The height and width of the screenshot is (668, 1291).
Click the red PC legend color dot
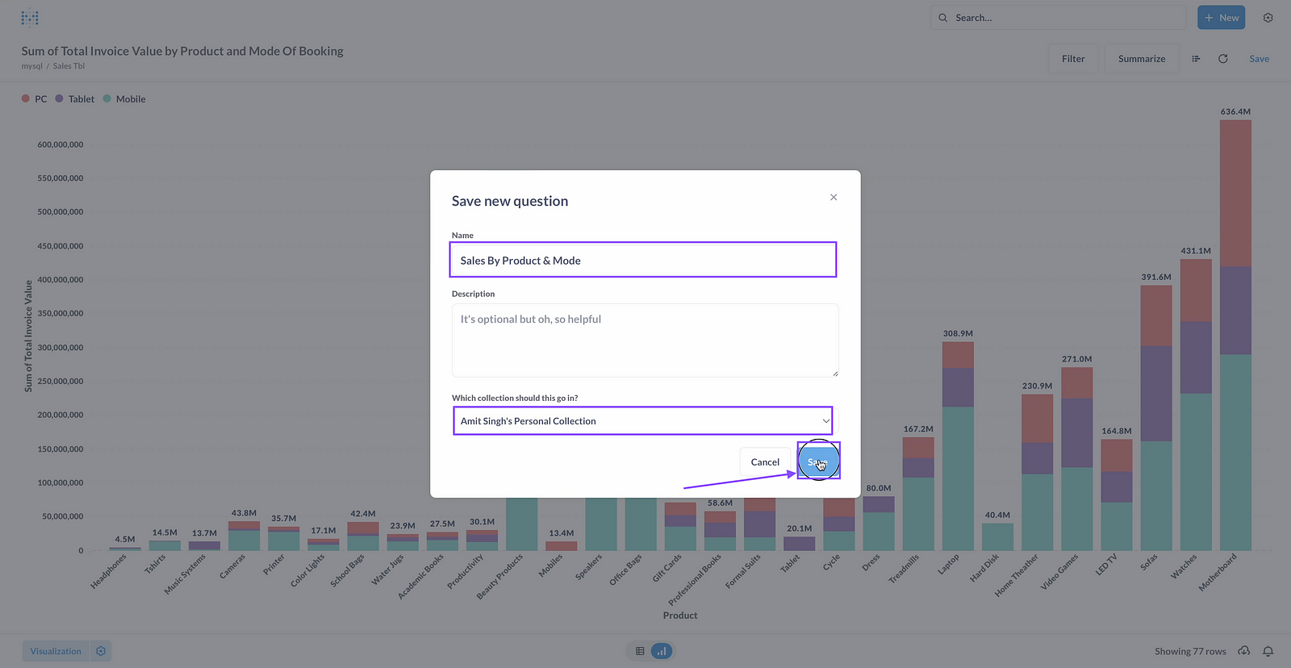(x=26, y=98)
